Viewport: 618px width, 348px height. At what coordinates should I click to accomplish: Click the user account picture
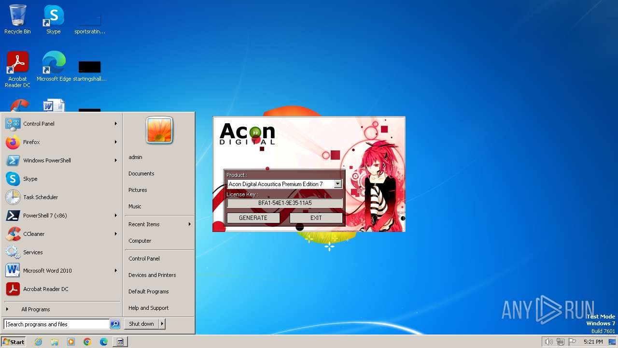coord(159,130)
